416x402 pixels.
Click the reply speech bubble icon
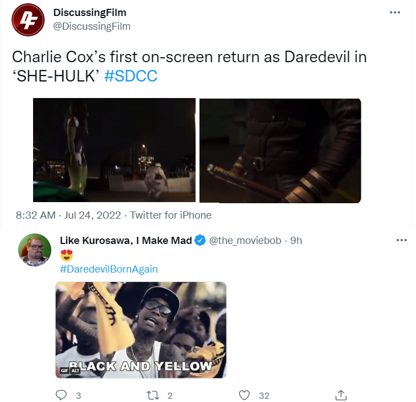point(61,395)
